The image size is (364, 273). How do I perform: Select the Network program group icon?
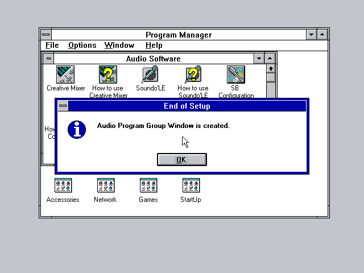(106, 185)
